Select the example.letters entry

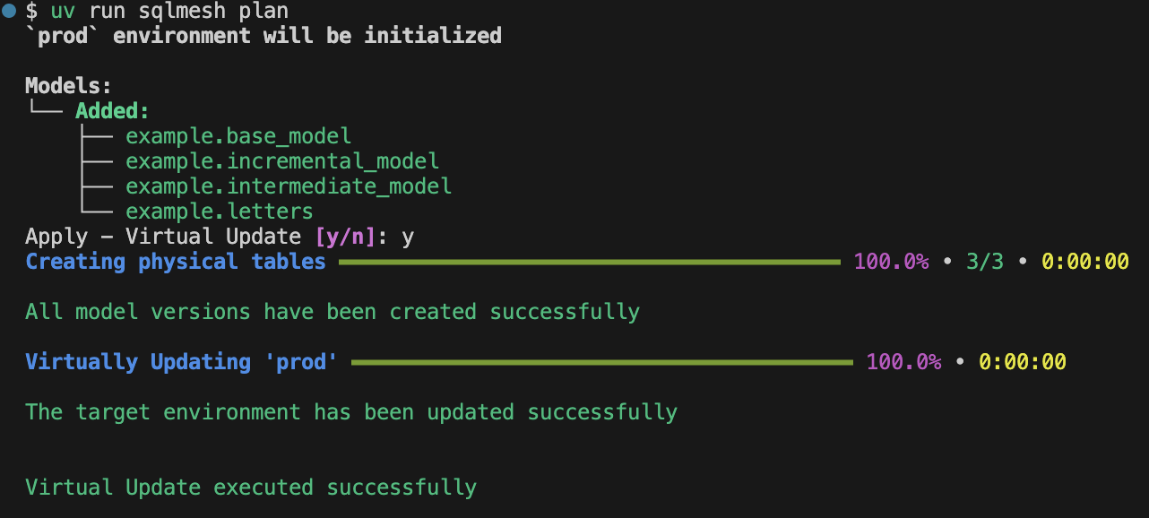[220, 212]
